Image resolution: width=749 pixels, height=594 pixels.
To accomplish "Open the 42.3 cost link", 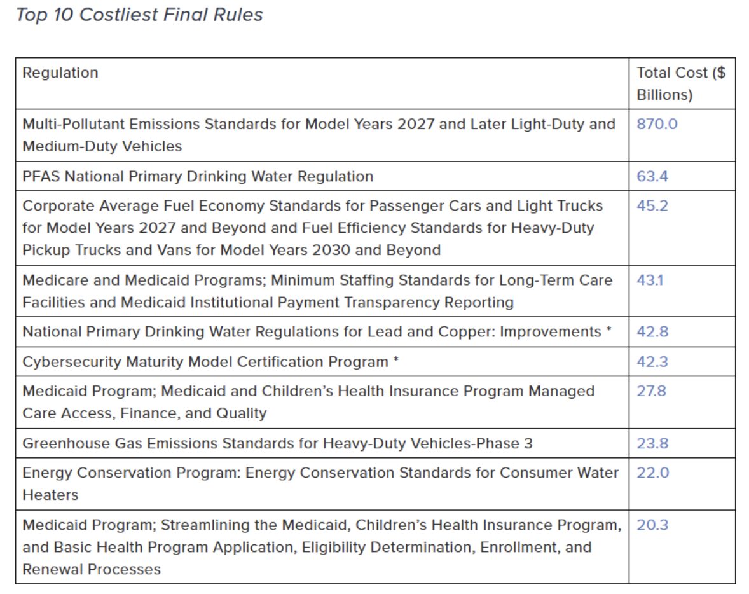I will [x=652, y=362].
